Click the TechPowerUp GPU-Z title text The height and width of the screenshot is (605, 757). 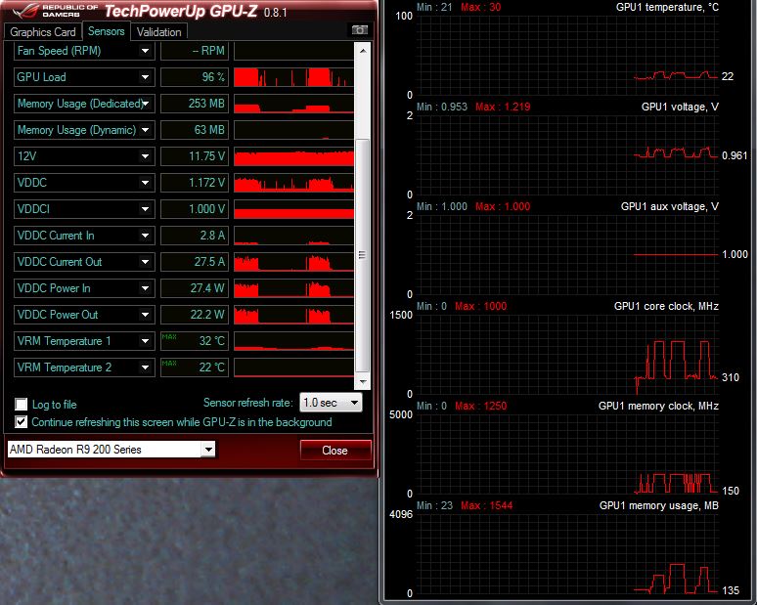[x=181, y=11]
